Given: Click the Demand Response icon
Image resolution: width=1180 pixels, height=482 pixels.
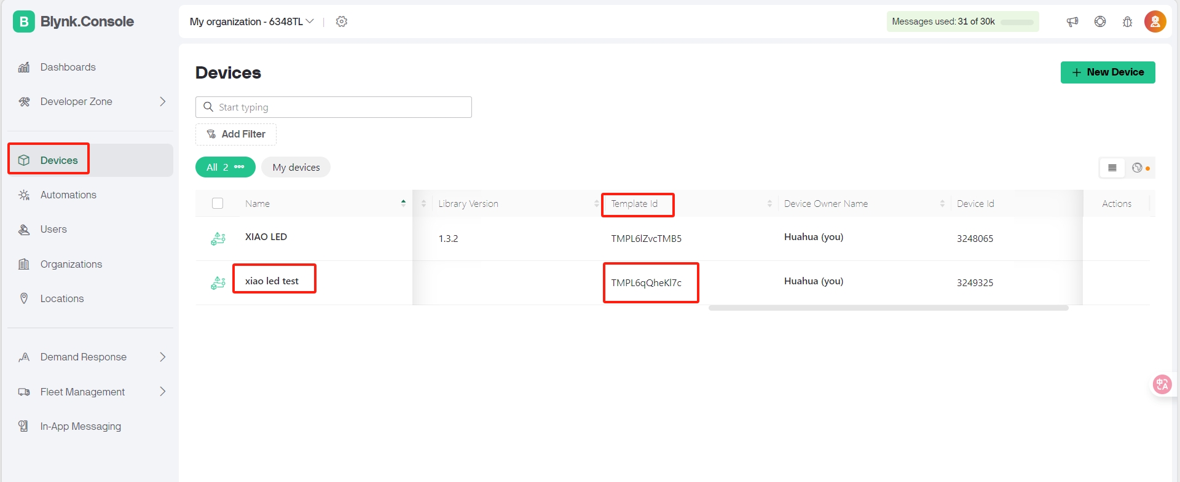Looking at the screenshot, I should (24, 357).
